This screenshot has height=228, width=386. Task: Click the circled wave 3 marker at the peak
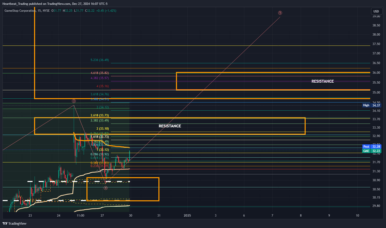[74, 101]
